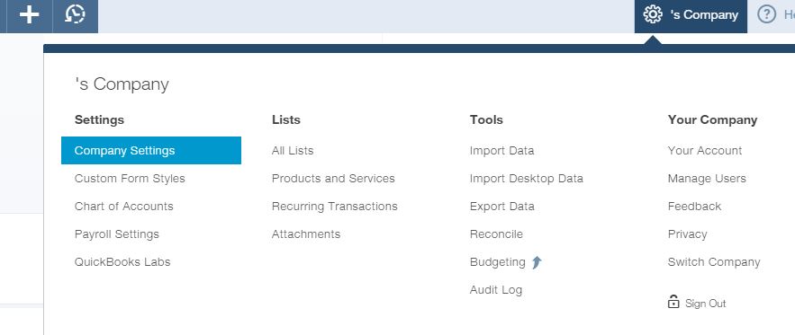This screenshot has width=795, height=335.
Task: Click the large 's Company panel title
Action: 122,84
